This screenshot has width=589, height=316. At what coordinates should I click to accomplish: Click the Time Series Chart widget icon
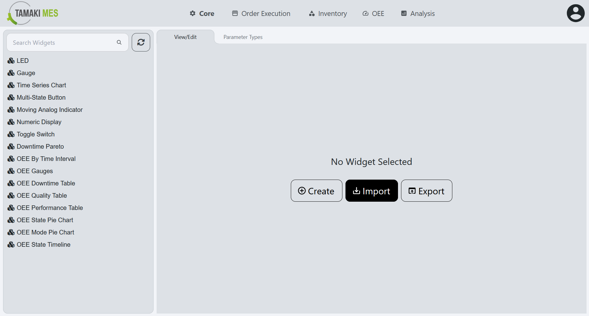click(x=11, y=85)
